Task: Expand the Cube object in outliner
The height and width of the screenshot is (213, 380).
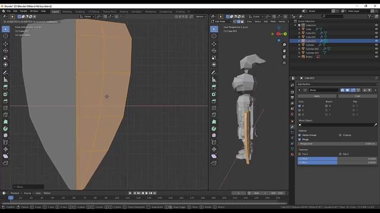Action: tap(299, 29)
